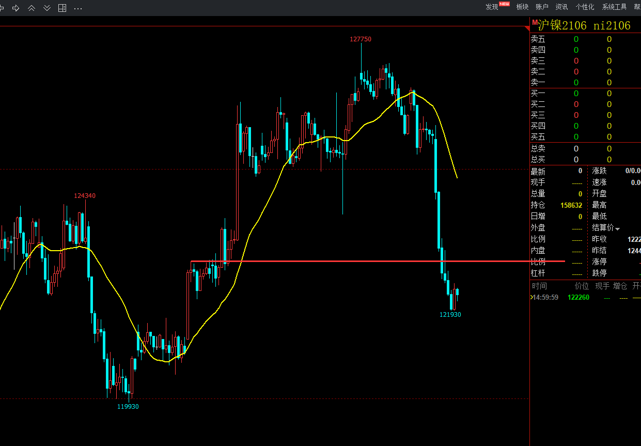Open the 系统工具 menu
Viewport: 641px width, 446px height.
pyautogui.click(x=614, y=7)
